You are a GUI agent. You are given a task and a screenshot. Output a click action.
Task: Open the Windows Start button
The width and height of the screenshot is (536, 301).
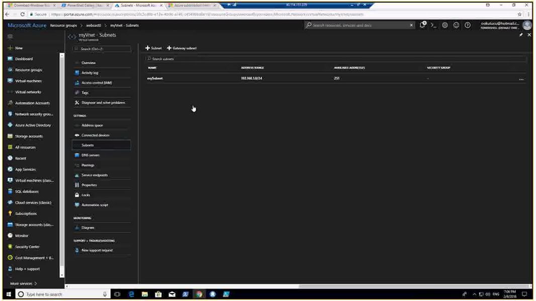click(x=9, y=294)
